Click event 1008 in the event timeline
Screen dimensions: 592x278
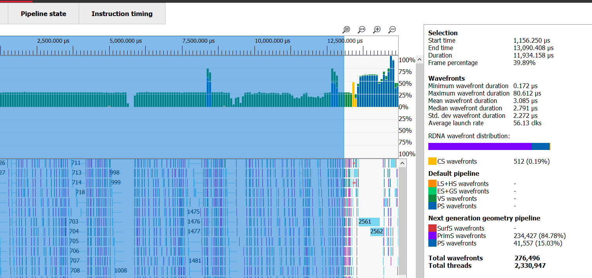[121, 271]
